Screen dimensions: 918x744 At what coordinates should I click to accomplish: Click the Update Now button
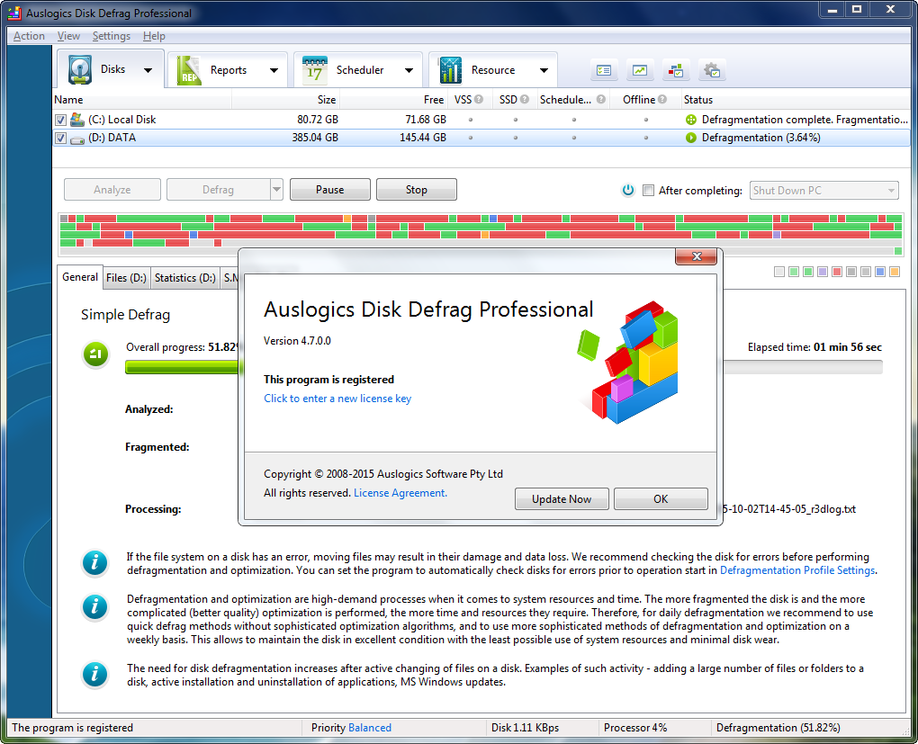[562, 498]
